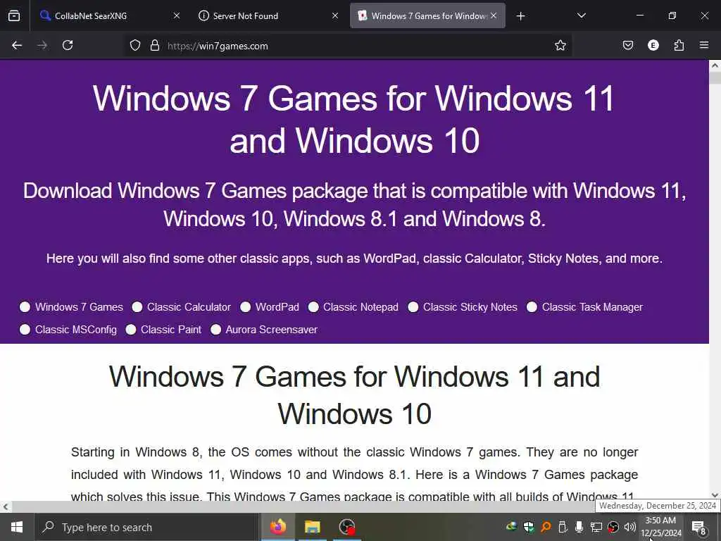
Task: Click the horizontal scrollbar left arrow
Action: (6, 507)
